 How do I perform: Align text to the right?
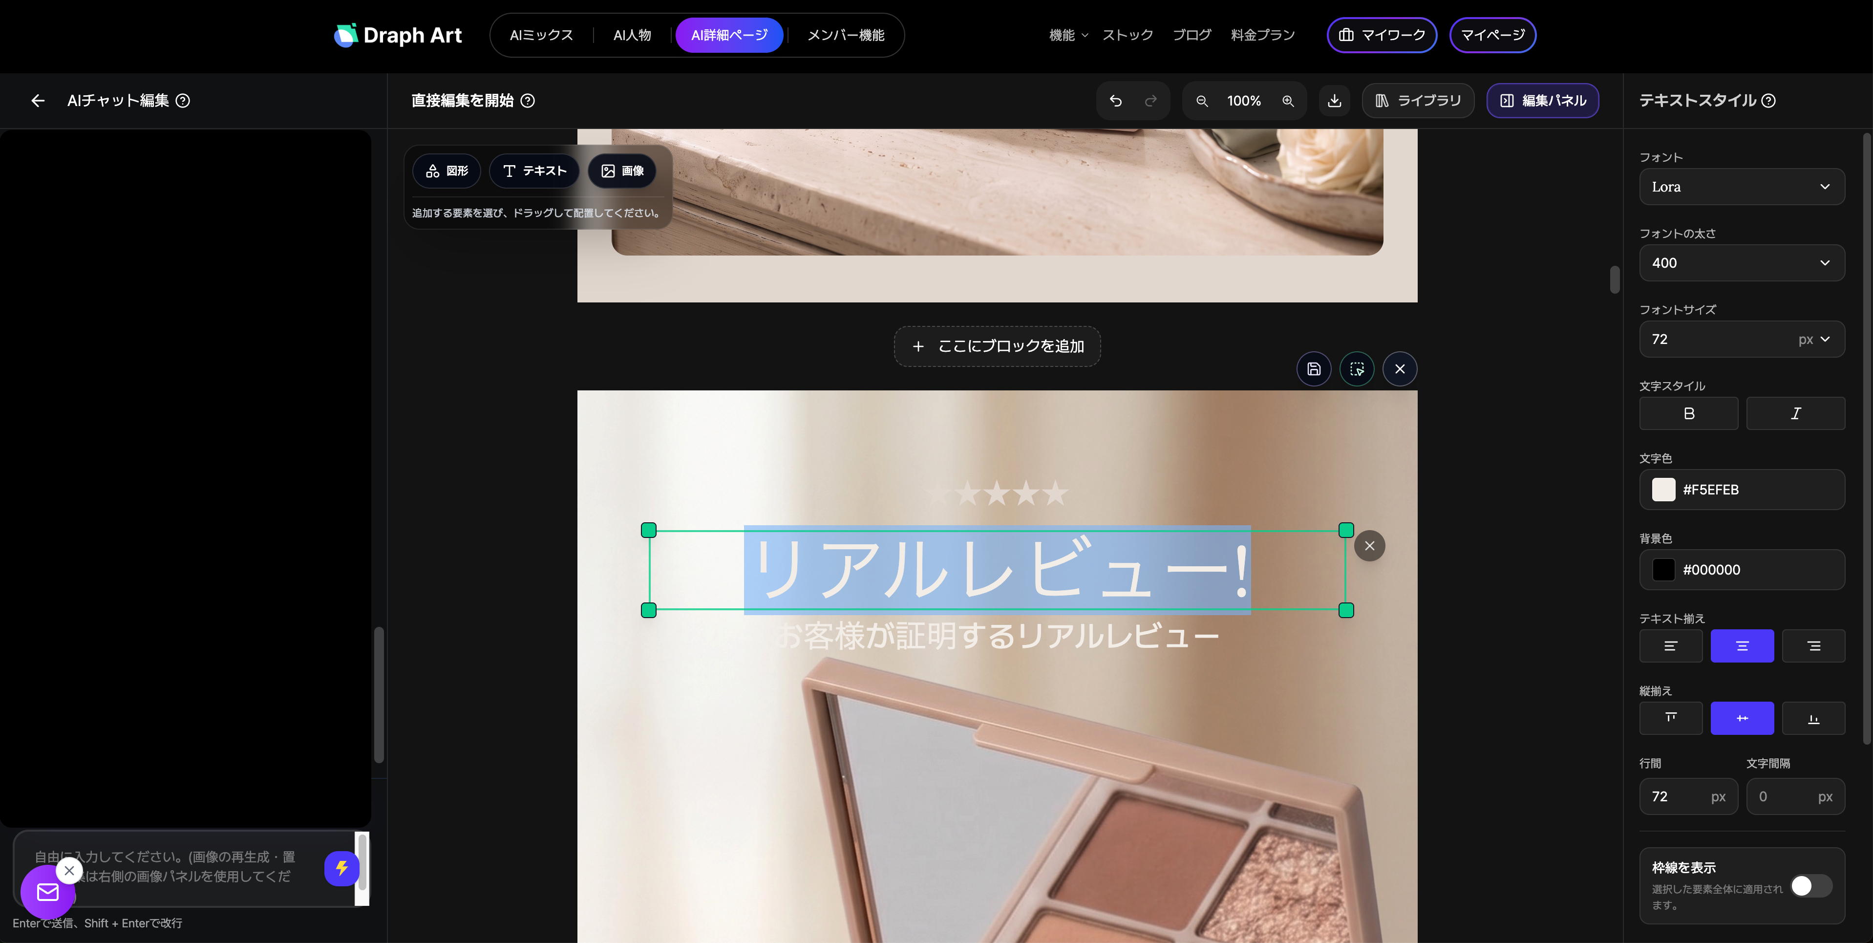[1813, 645]
